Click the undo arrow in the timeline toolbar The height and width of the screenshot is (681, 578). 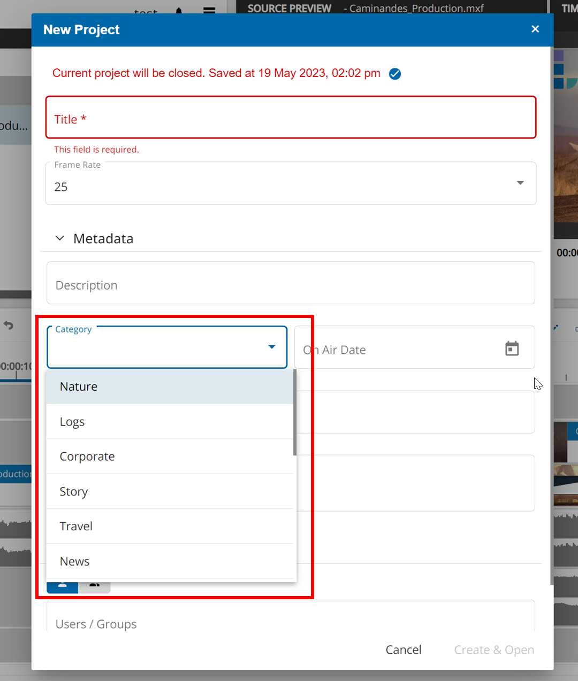(x=9, y=324)
